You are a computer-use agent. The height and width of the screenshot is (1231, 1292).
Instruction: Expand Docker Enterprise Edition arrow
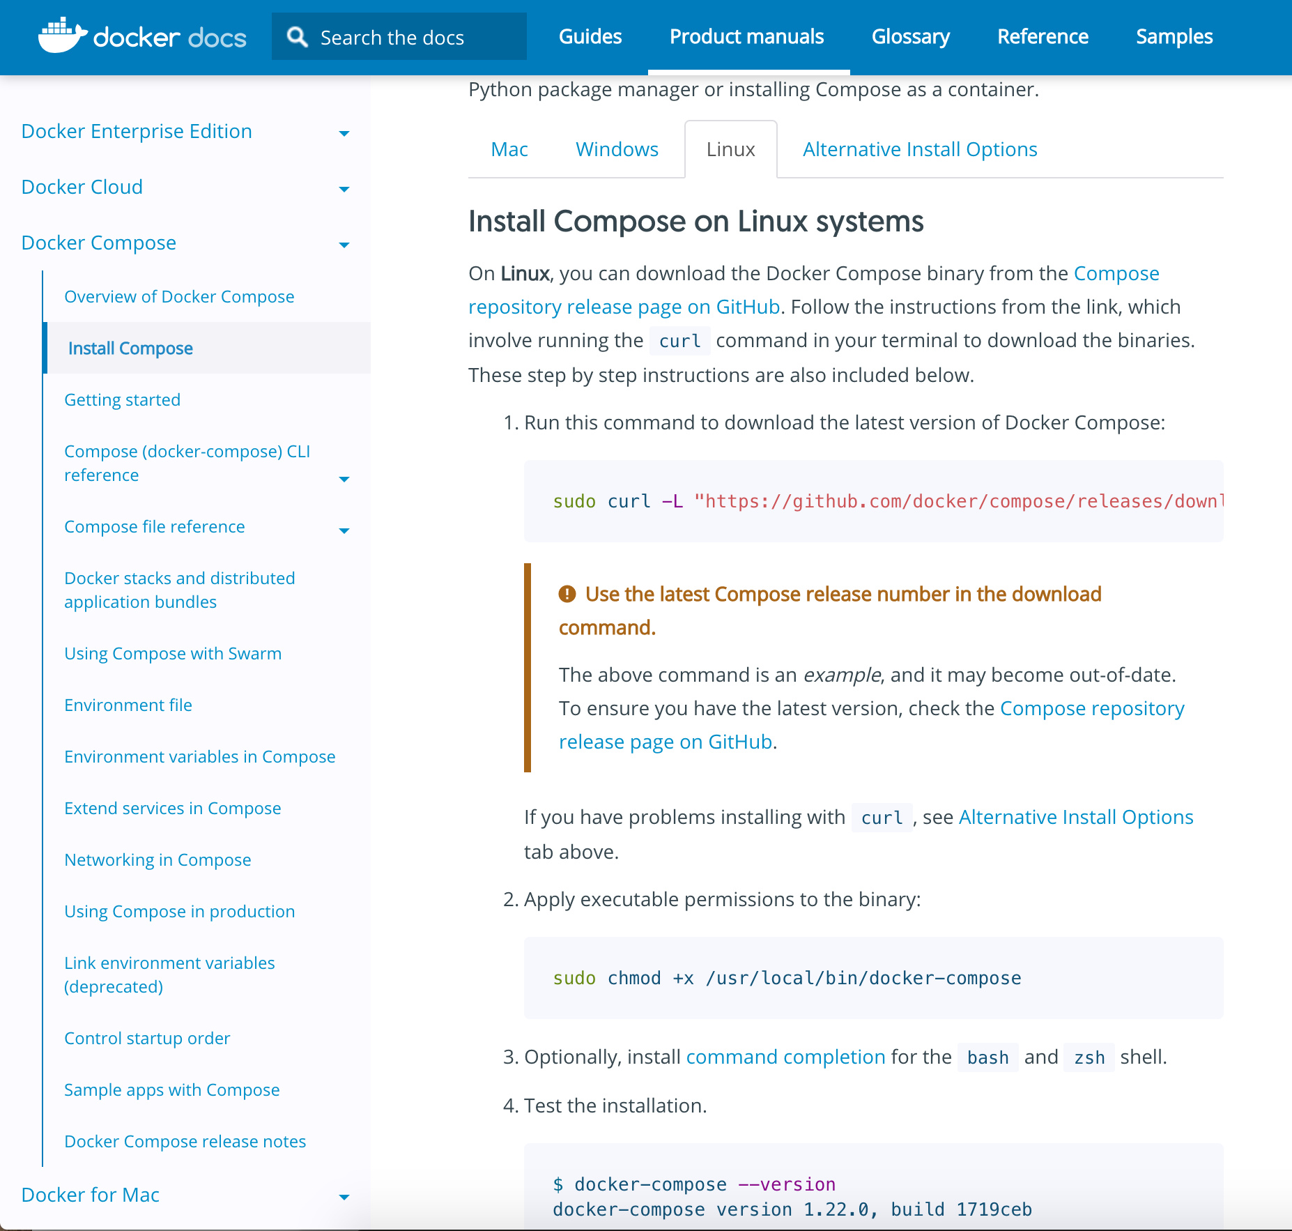coord(344,133)
